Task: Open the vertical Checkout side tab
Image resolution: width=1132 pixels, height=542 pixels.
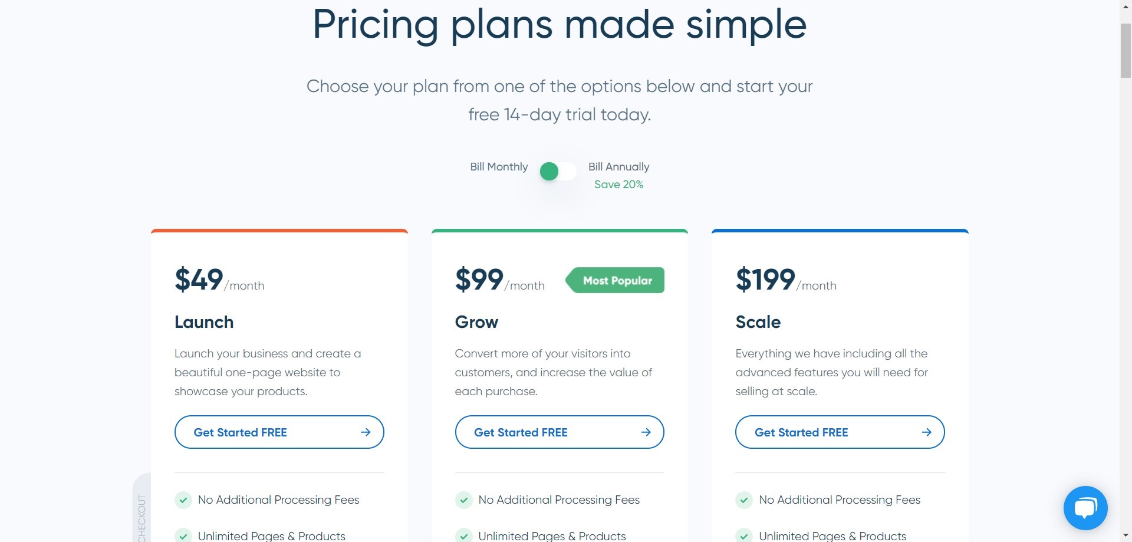Action: click(x=141, y=513)
